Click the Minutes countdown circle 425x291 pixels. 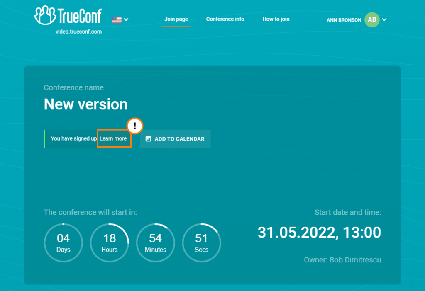[x=156, y=243]
